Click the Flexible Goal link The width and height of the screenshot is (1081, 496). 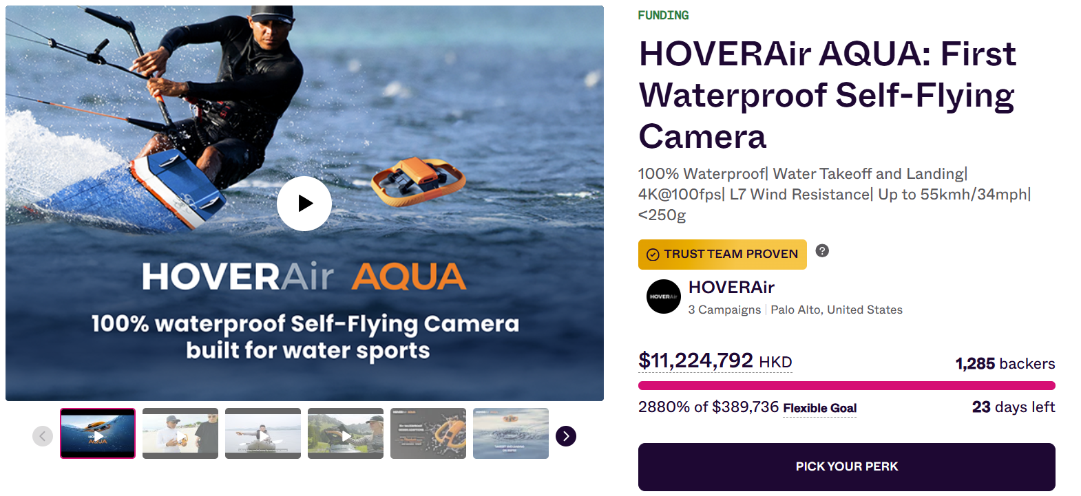coord(819,408)
